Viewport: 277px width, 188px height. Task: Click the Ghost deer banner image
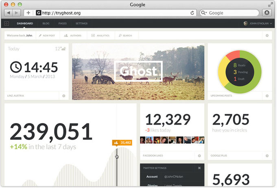coord(138,72)
